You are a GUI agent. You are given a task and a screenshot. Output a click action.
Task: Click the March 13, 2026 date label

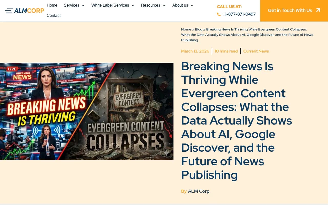pyautogui.click(x=195, y=51)
